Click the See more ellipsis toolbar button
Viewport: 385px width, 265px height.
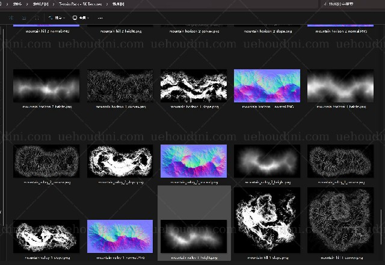pos(100,17)
